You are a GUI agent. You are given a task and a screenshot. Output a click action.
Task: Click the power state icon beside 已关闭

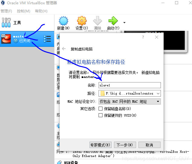(15, 40)
